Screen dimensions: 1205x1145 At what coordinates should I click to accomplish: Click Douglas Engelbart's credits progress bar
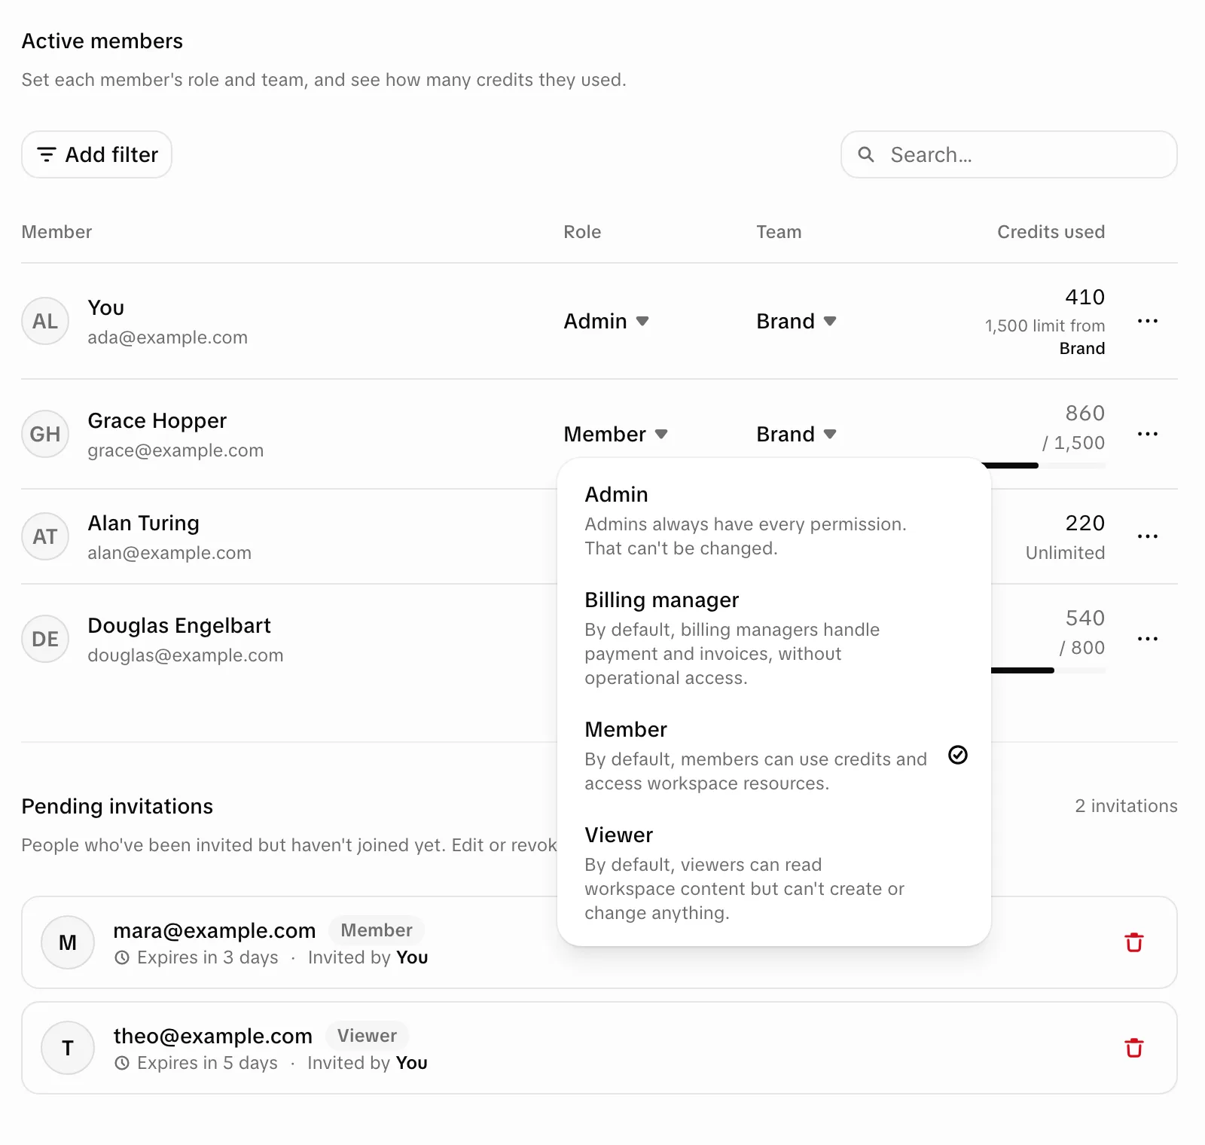coord(1048,670)
